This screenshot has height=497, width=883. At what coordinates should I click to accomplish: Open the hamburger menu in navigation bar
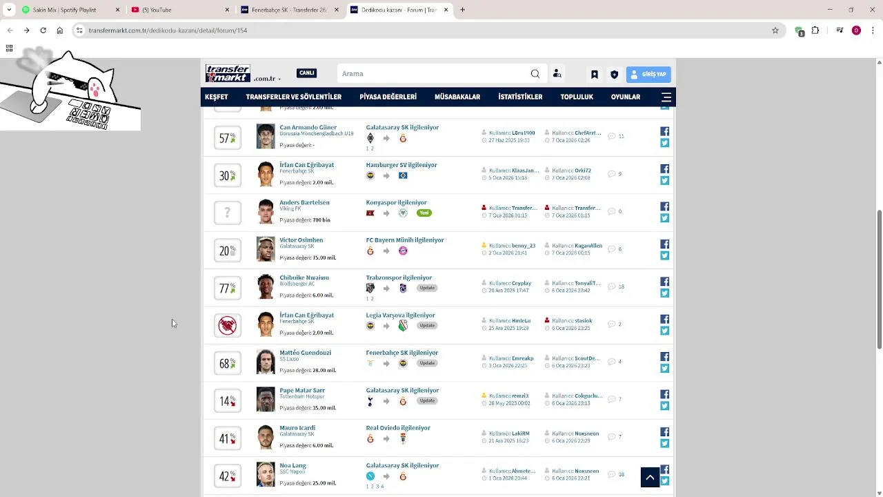pyautogui.click(x=666, y=97)
